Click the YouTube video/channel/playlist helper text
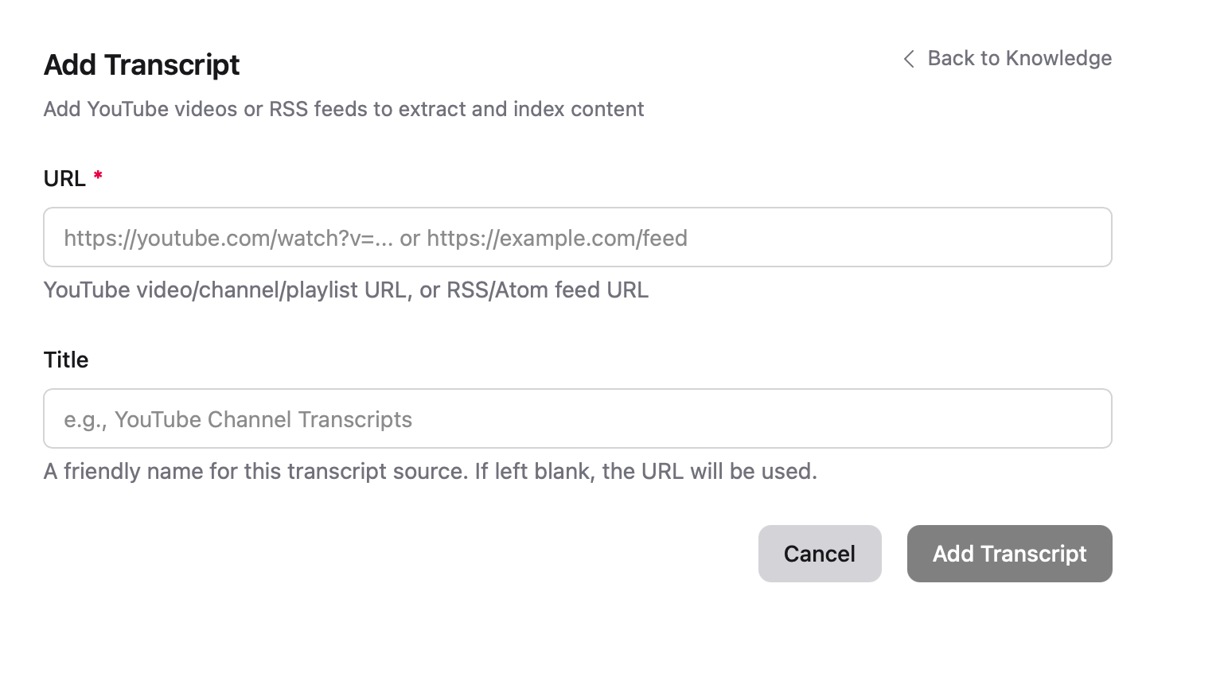Viewport: 1224px width, 673px height. tap(345, 290)
